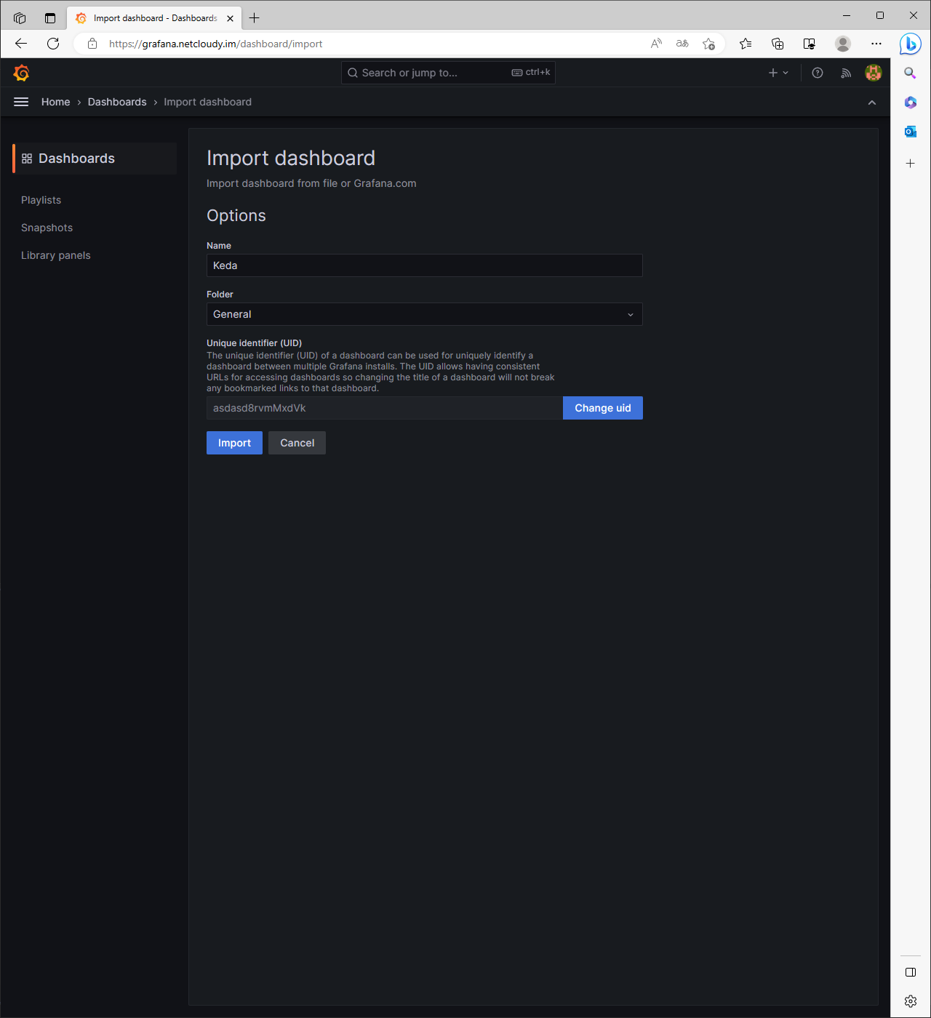Click the Change uid button
Screen dimensions: 931x1018
point(603,408)
